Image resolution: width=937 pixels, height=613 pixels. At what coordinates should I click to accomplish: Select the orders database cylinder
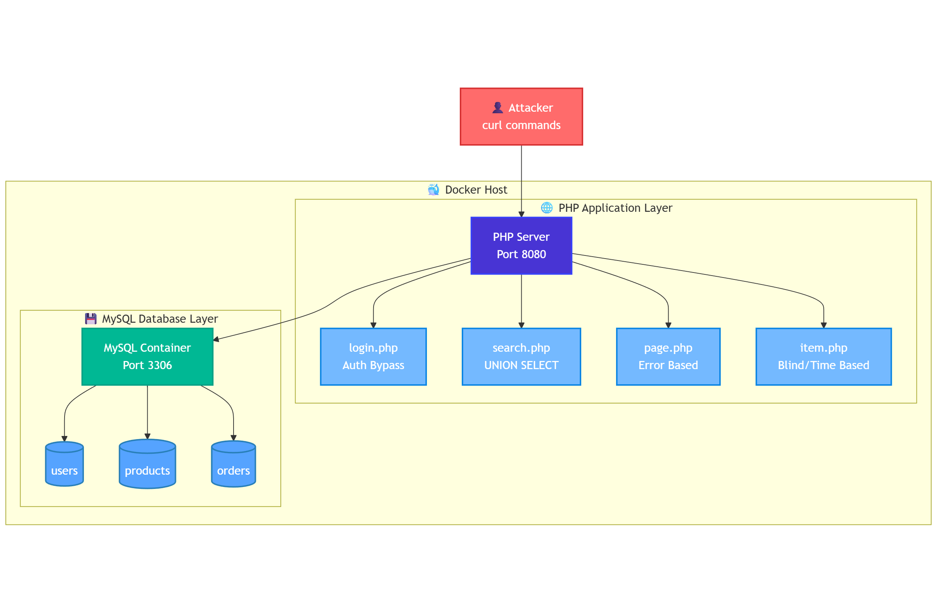pyautogui.click(x=234, y=464)
